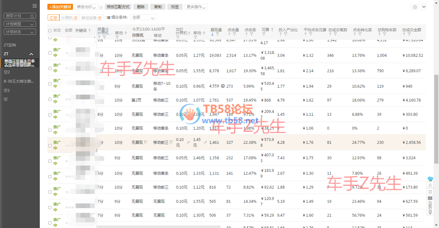
Task: Open the 计划类型 dropdown
Action: pos(20,24)
